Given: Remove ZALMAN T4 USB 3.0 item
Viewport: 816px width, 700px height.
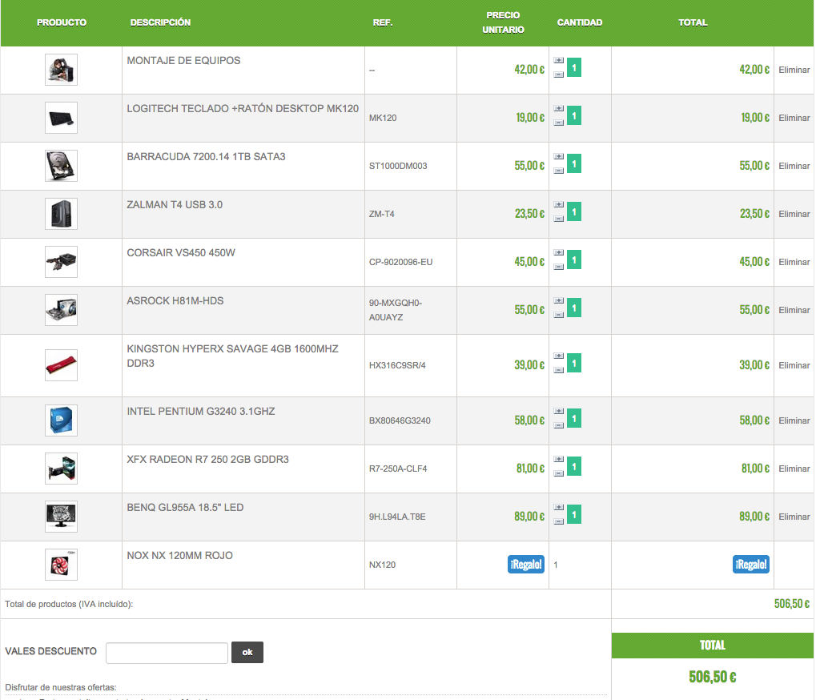Looking at the screenshot, I should point(794,214).
